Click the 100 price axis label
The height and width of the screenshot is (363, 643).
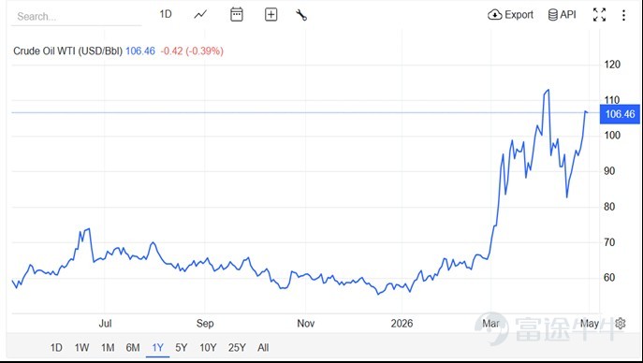(612, 136)
